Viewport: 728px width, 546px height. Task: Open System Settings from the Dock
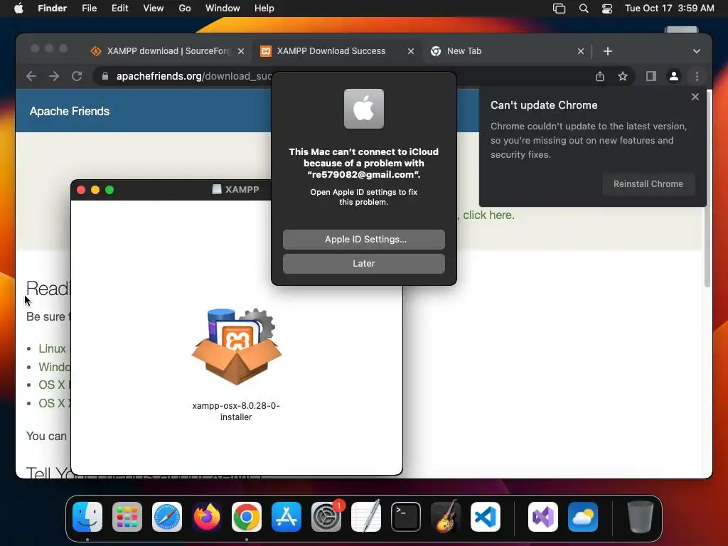[x=326, y=517]
